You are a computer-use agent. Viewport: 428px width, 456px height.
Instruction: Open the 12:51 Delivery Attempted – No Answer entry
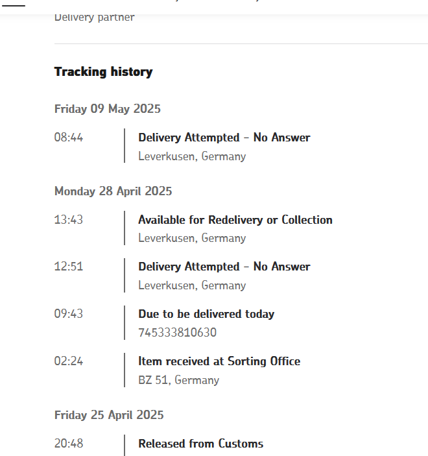tap(224, 267)
